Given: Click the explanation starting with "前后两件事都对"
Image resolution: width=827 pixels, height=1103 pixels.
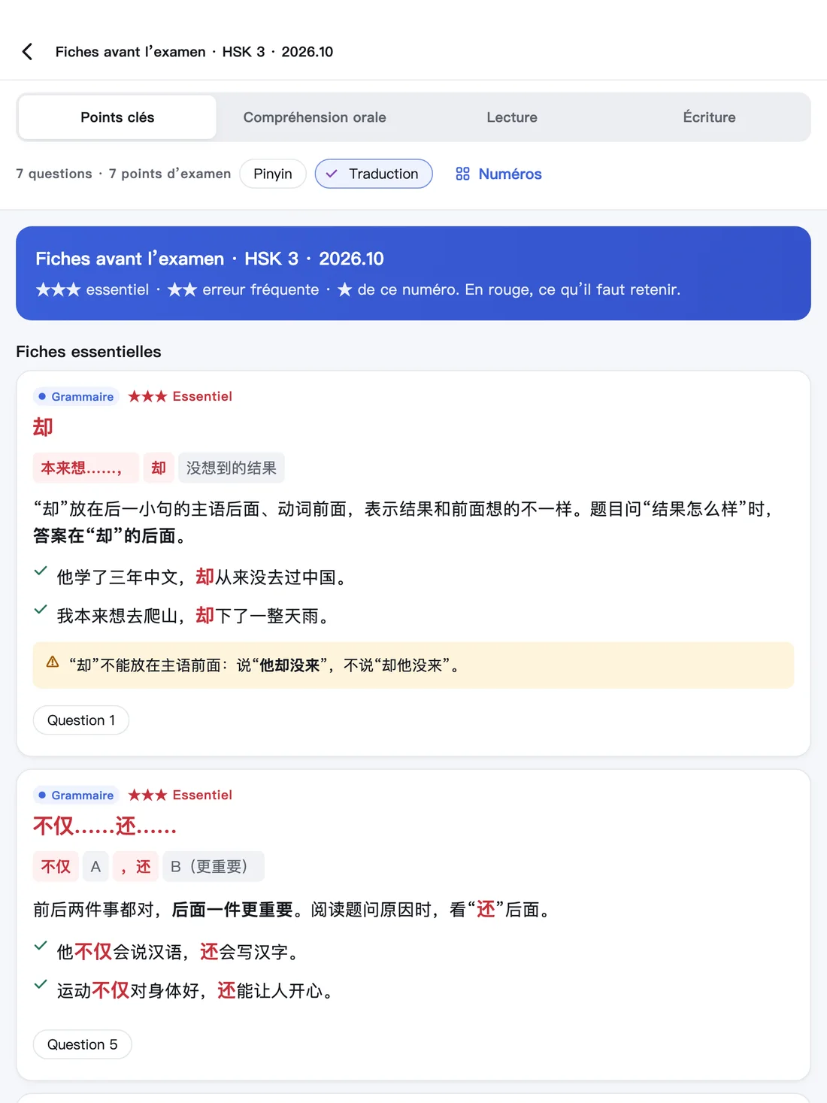Looking at the screenshot, I should pyautogui.click(x=295, y=910).
